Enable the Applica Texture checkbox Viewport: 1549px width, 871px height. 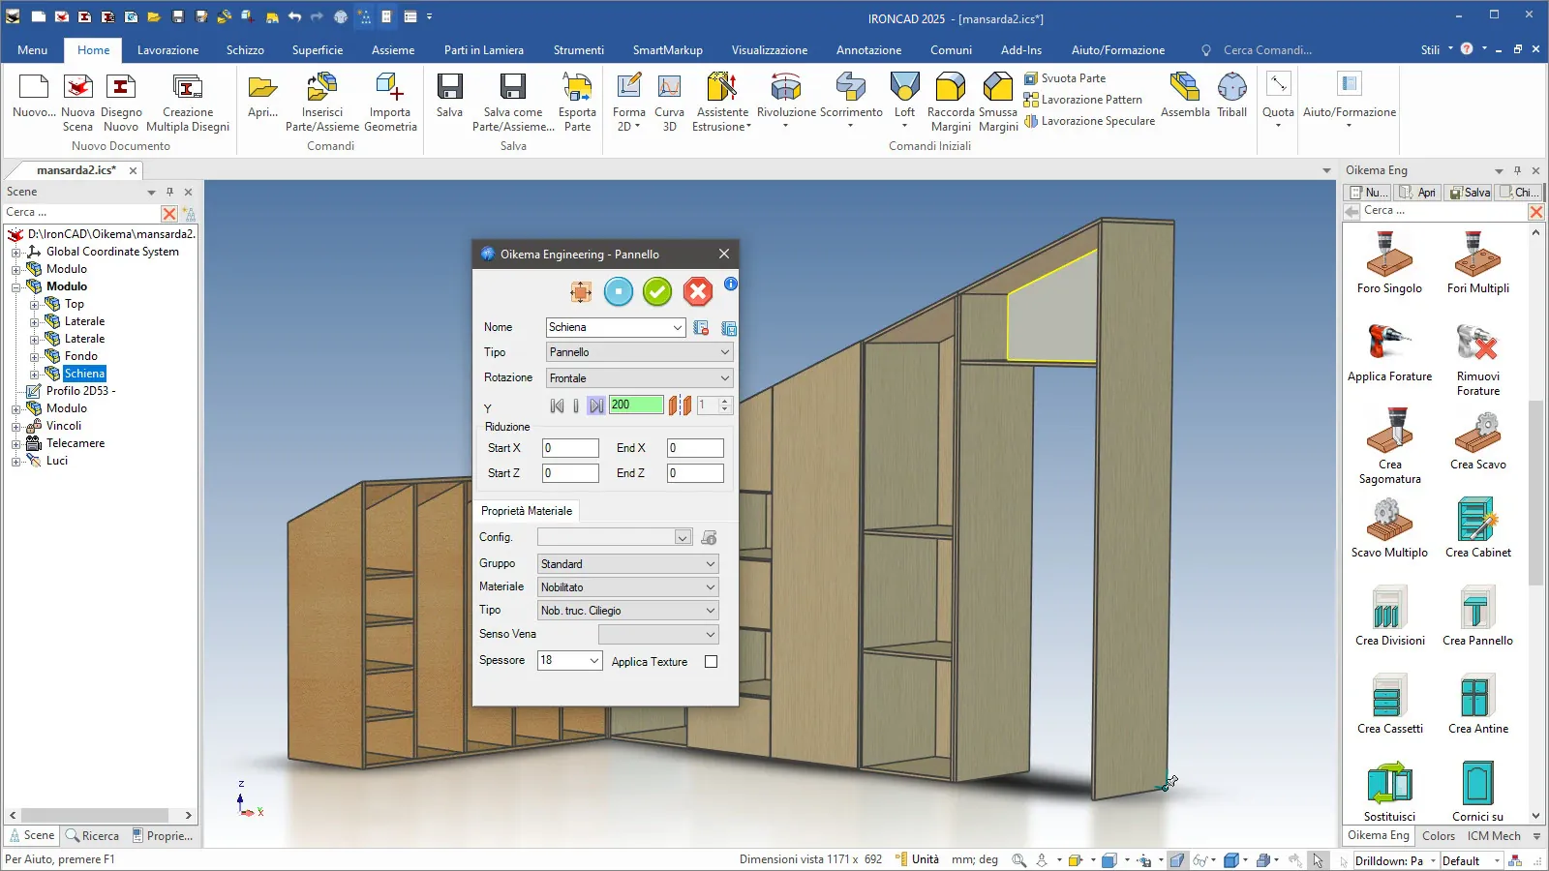712,662
